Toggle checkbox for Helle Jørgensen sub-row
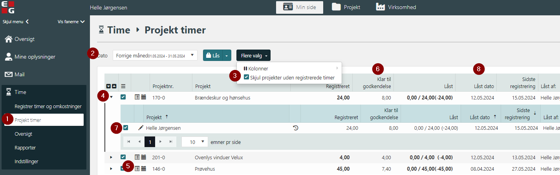Image resolution: width=560 pixels, height=175 pixels. tap(126, 128)
